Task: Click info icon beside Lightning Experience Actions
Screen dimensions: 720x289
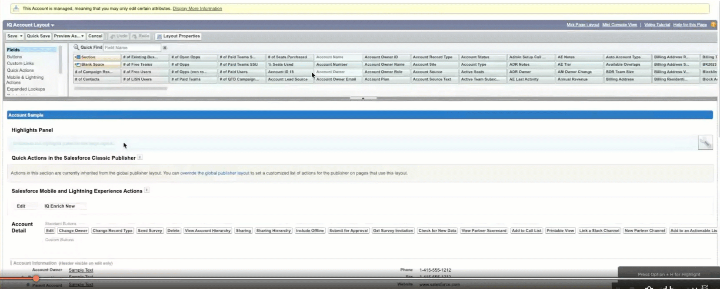Action: (x=147, y=190)
